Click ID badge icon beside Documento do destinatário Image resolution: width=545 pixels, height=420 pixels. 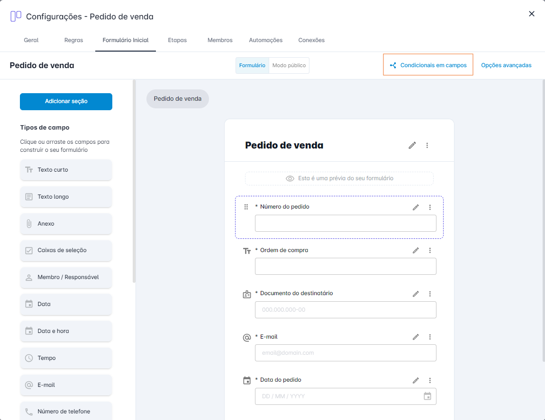click(247, 294)
